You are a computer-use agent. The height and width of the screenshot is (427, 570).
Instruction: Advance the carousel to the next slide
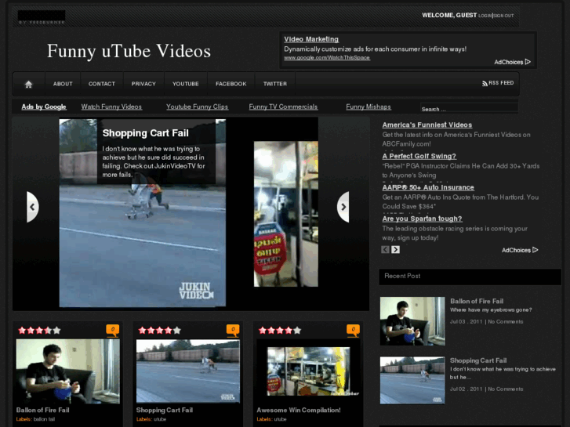(343, 207)
